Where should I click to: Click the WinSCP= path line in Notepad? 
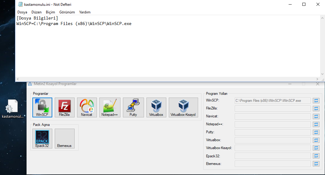(74, 24)
